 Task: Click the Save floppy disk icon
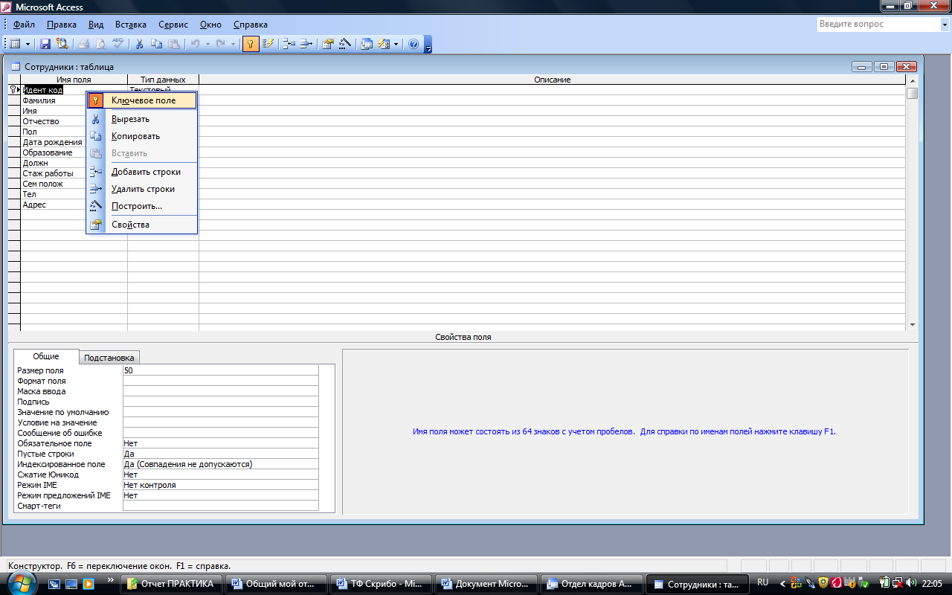pyautogui.click(x=45, y=44)
